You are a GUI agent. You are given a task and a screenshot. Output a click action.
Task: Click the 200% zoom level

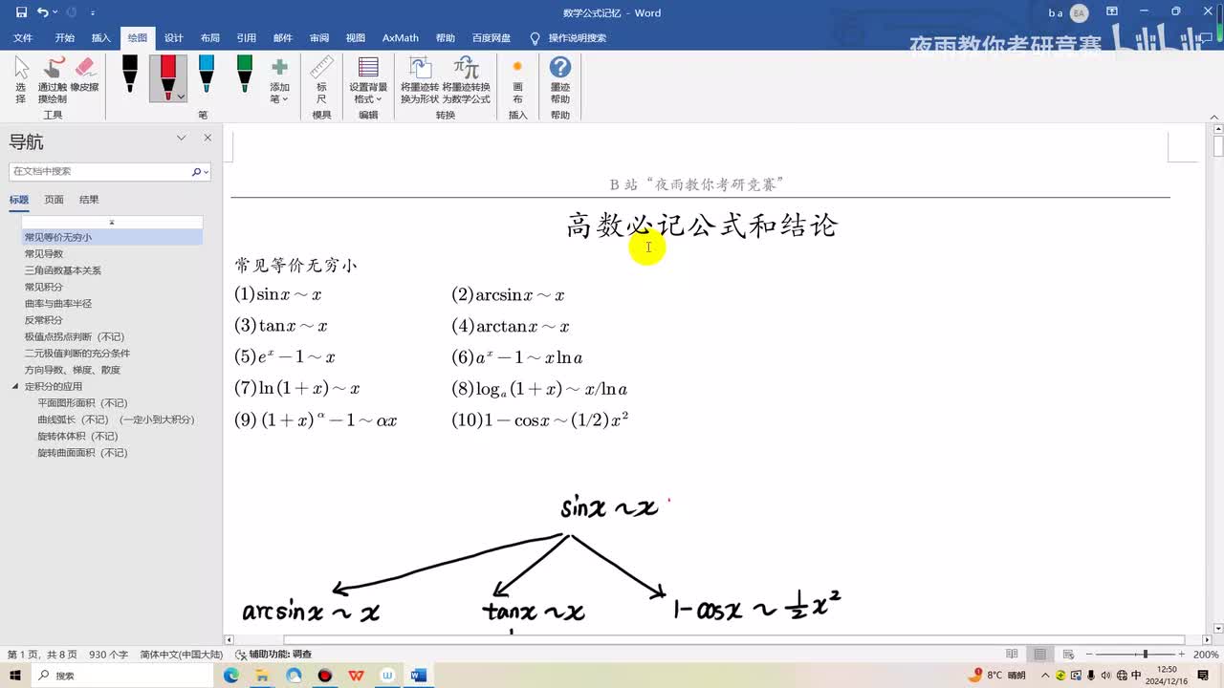pyautogui.click(x=1205, y=655)
